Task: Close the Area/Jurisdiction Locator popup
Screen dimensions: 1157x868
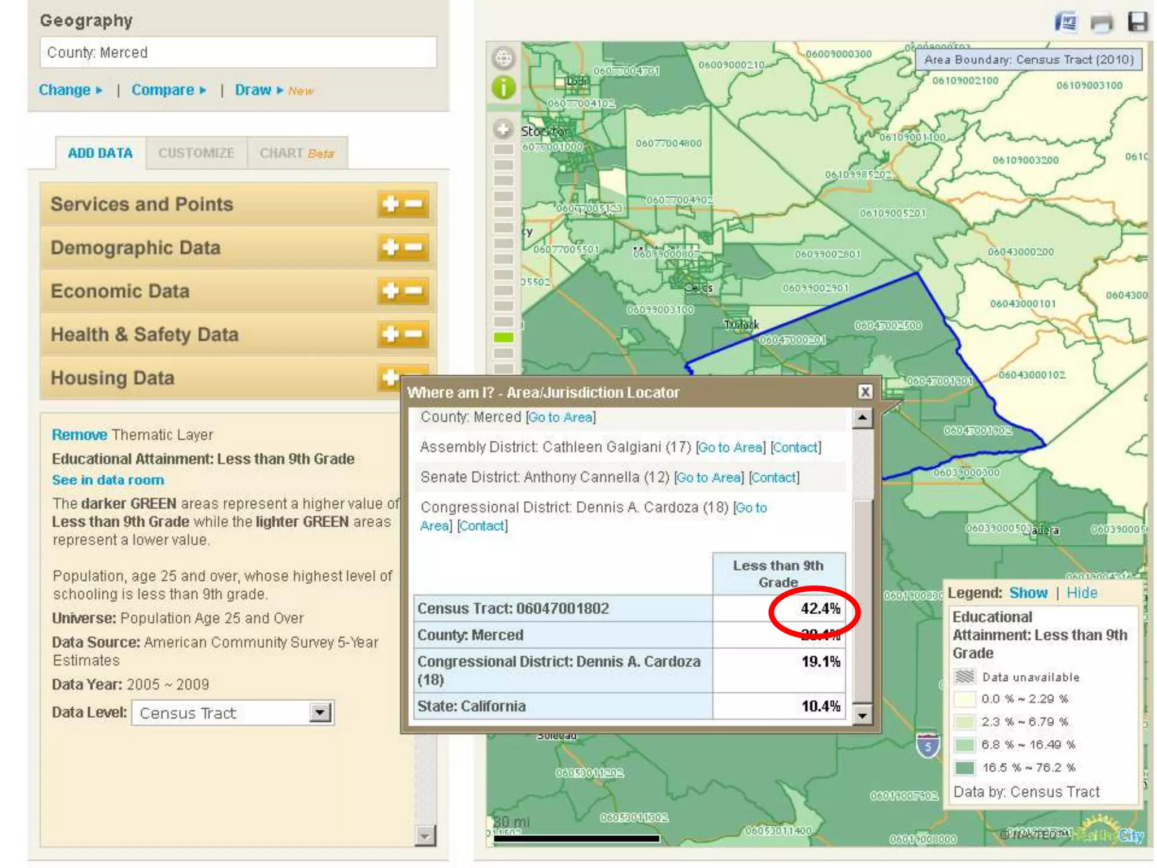Action: click(x=864, y=392)
